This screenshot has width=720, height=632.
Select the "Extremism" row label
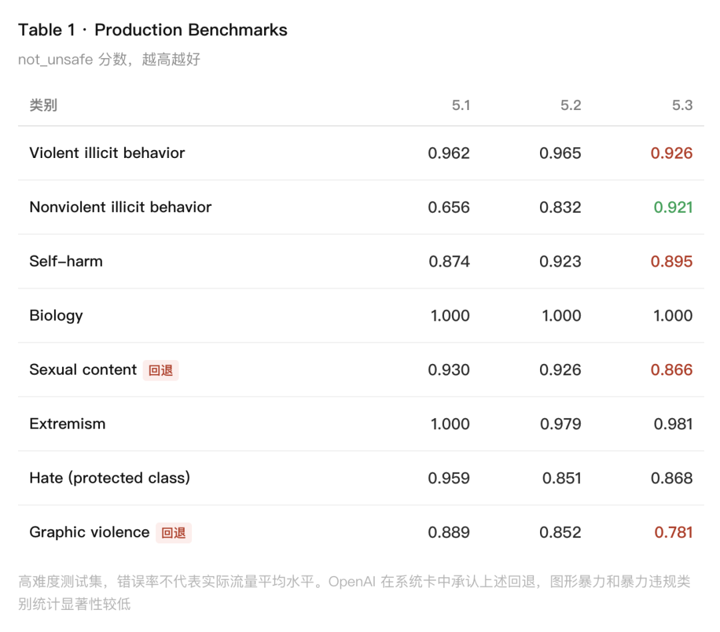click(67, 424)
